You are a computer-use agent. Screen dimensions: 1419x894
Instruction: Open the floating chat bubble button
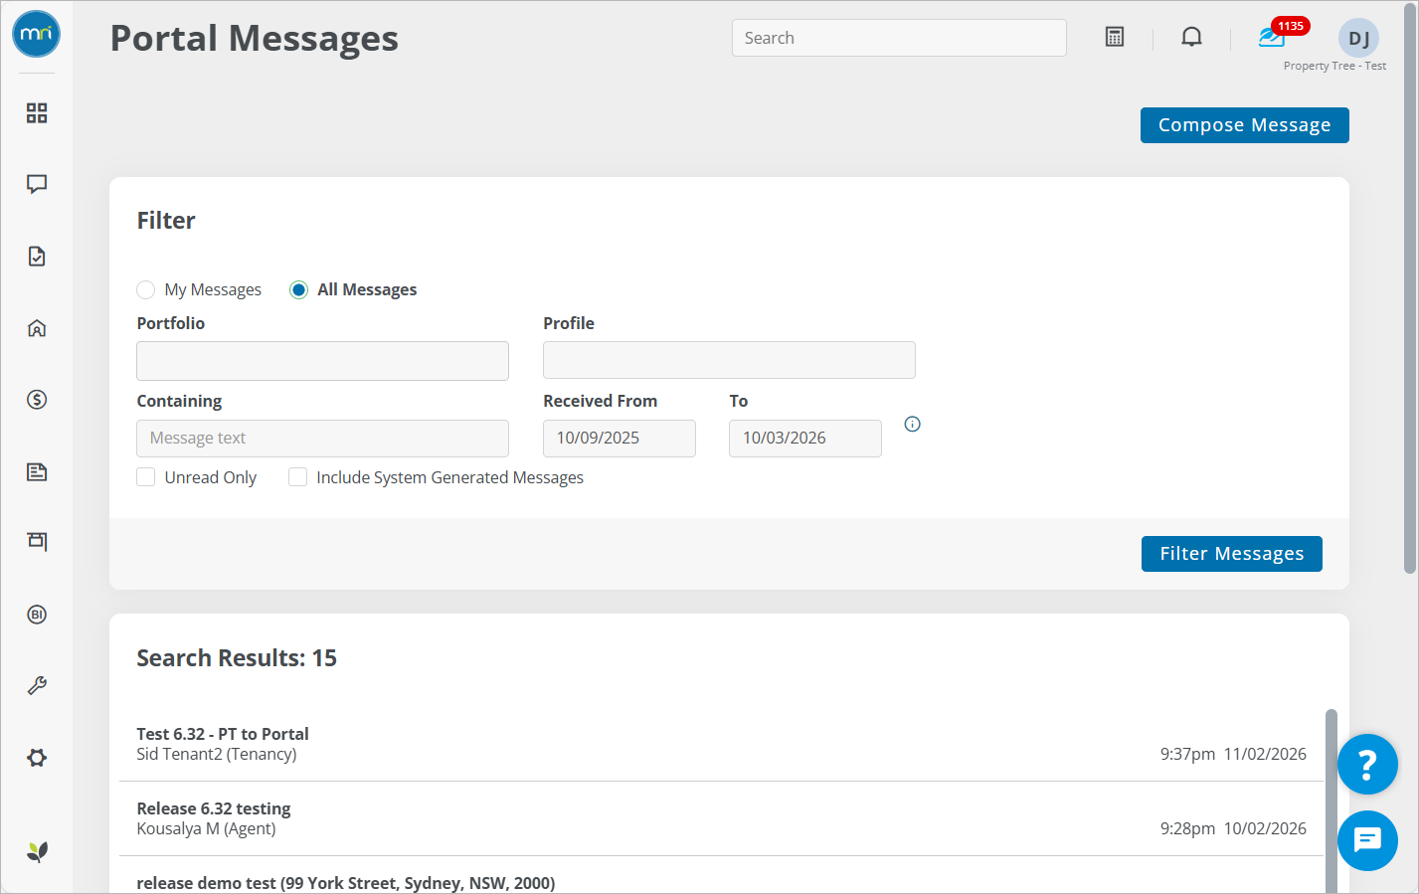(x=1367, y=841)
